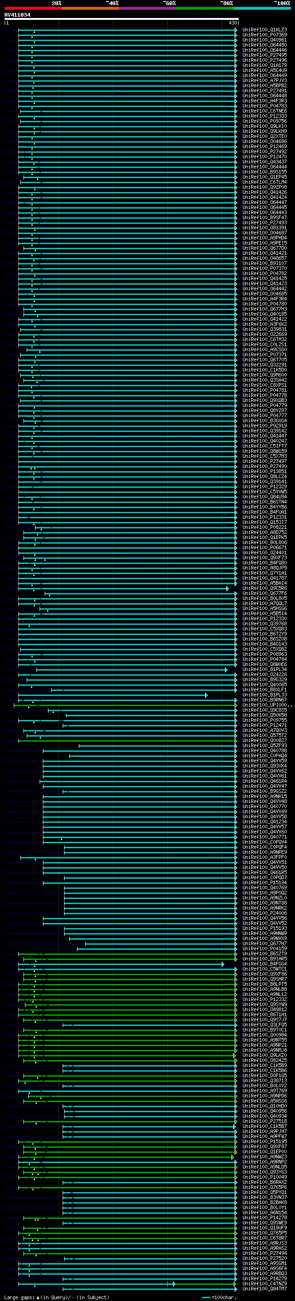
Task: Select the UniRef100_C6TNE6 label
Action: [x=265, y=111]
